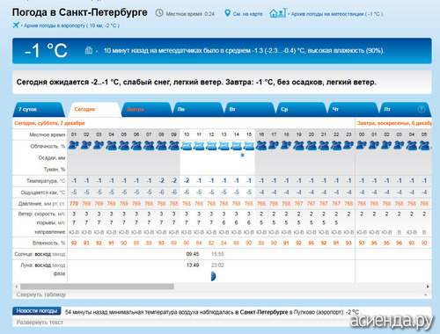This screenshot has height=334, width=440.
Task: Click the moon phase icon
Action: 213,276
